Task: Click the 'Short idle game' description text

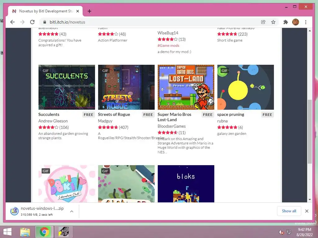Action: coord(230,40)
